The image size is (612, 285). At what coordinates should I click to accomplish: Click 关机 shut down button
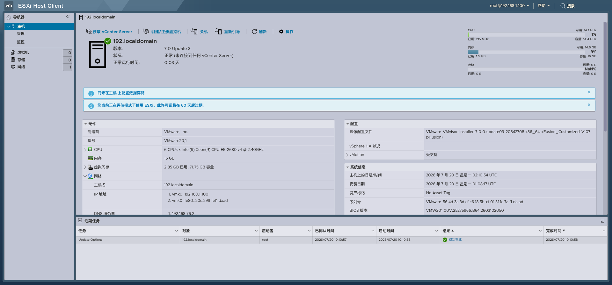pos(199,32)
